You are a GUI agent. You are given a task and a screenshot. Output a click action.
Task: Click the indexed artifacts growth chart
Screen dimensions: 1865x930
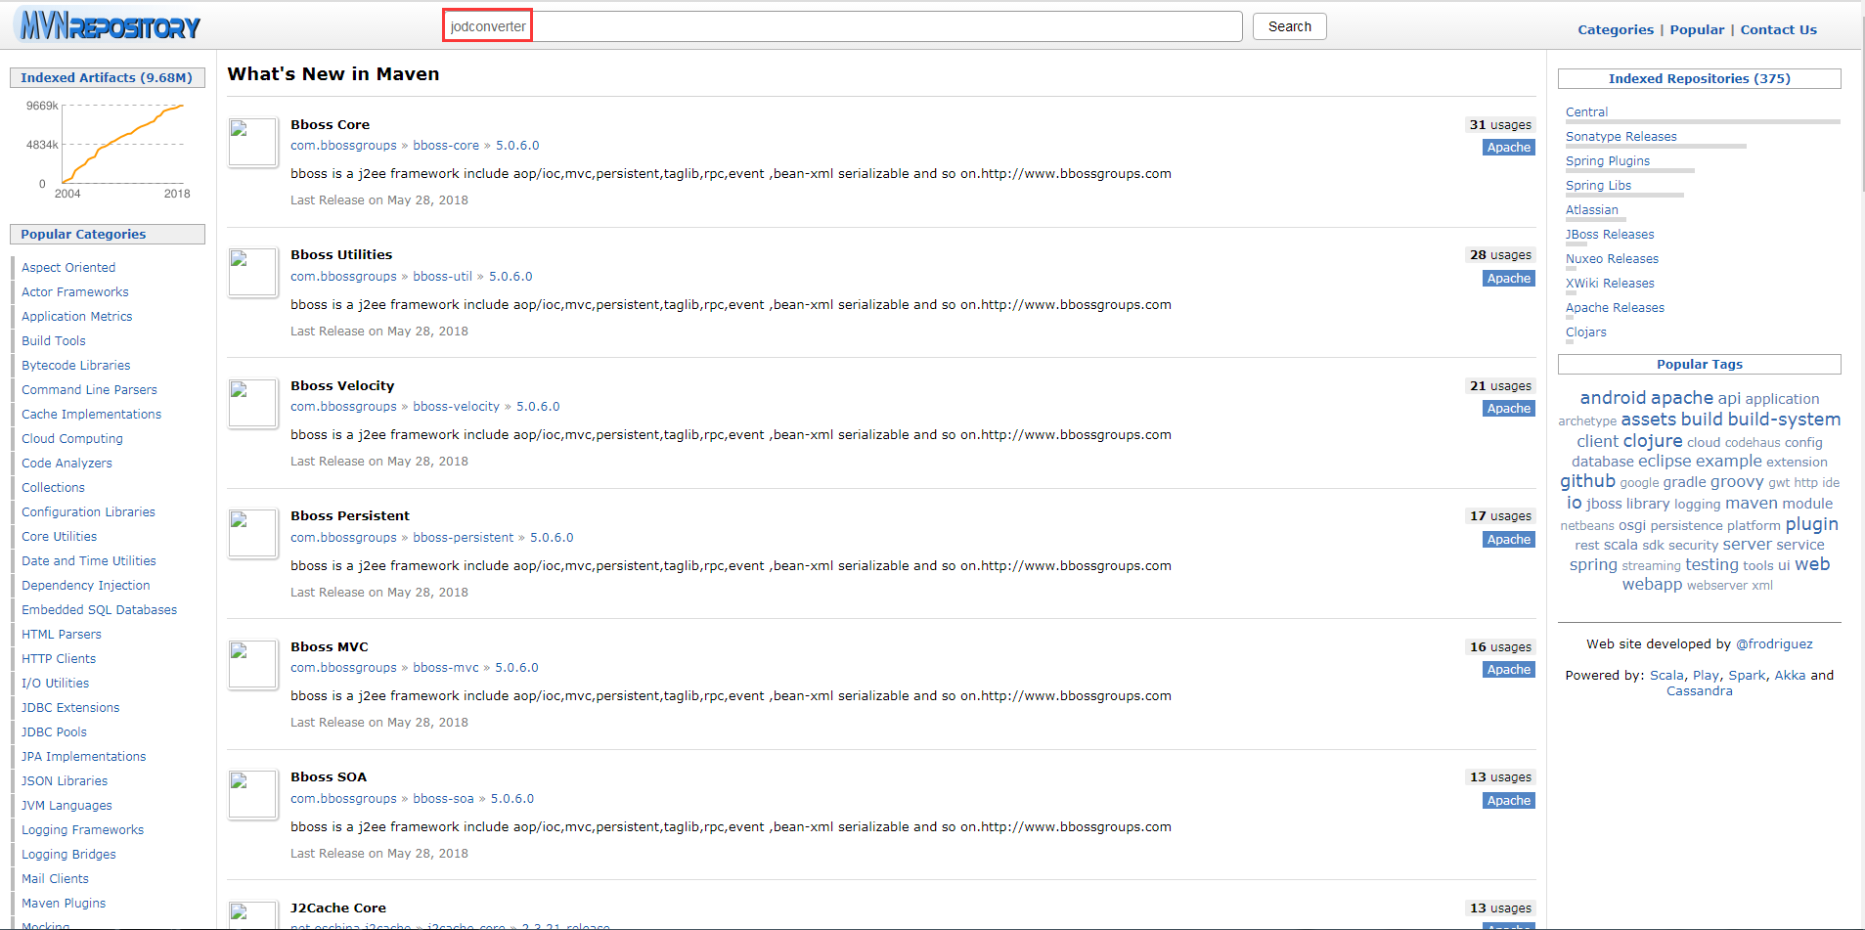point(108,149)
